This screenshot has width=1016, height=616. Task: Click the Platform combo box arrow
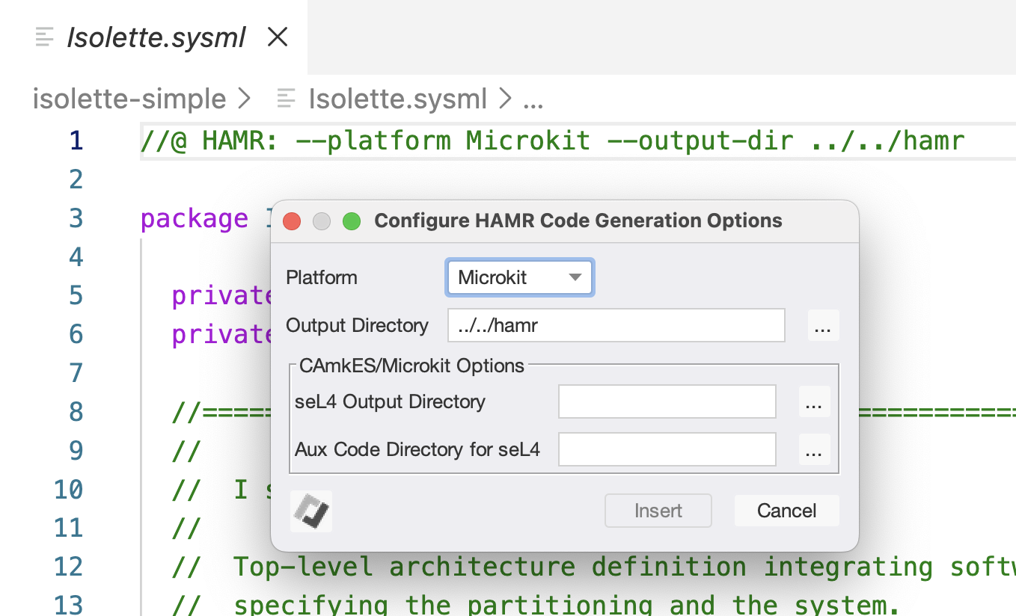[575, 277]
